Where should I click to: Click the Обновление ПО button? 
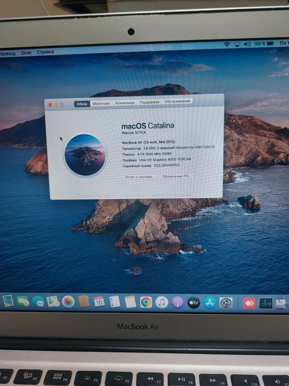tap(176, 176)
